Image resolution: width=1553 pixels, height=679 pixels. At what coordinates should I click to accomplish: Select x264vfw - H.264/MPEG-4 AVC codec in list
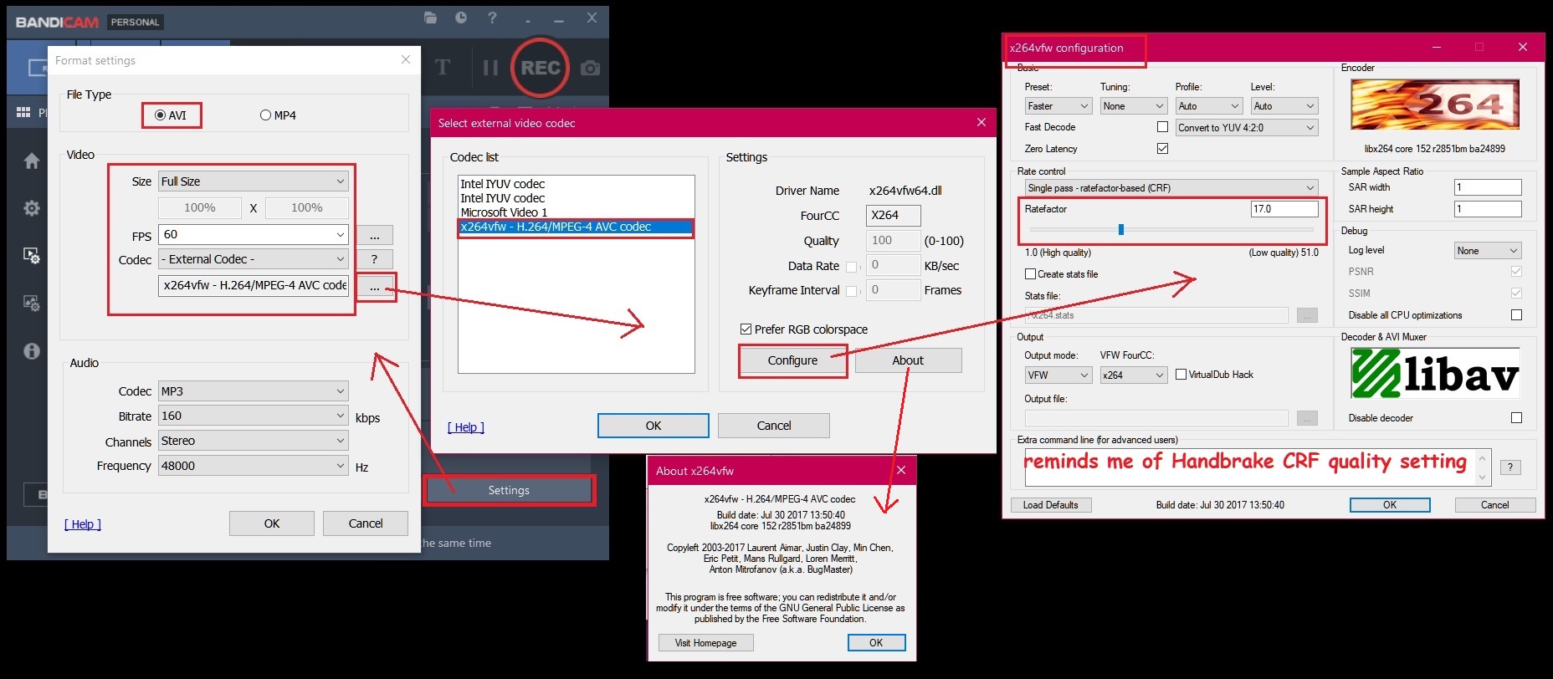pyautogui.click(x=576, y=227)
